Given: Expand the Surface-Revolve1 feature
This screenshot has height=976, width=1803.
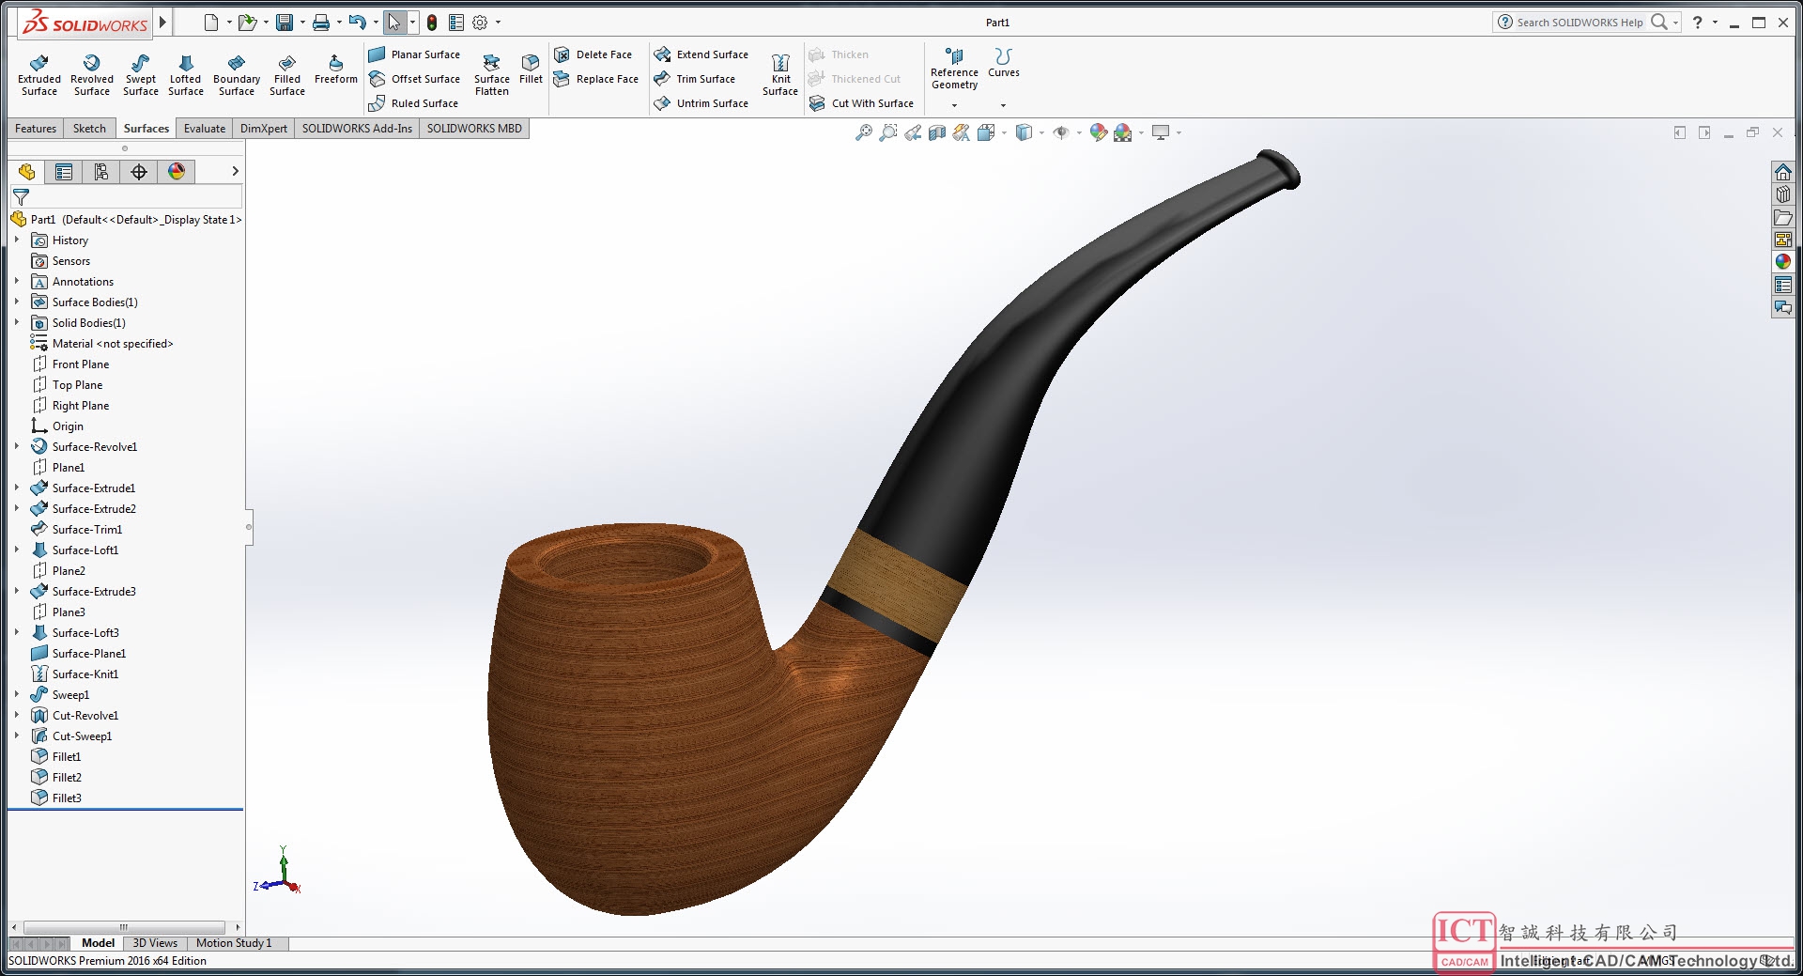Looking at the screenshot, I should 17,447.
